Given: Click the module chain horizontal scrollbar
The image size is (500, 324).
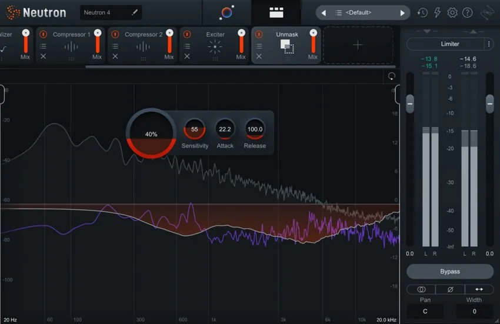Looking at the screenshot, I should pyautogui.click(x=241, y=66).
